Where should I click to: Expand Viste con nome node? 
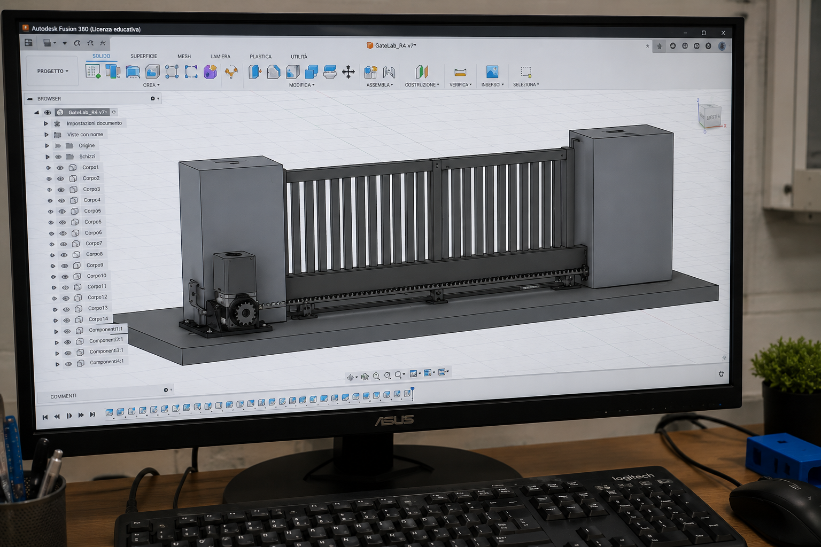click(x=47, y=135)
